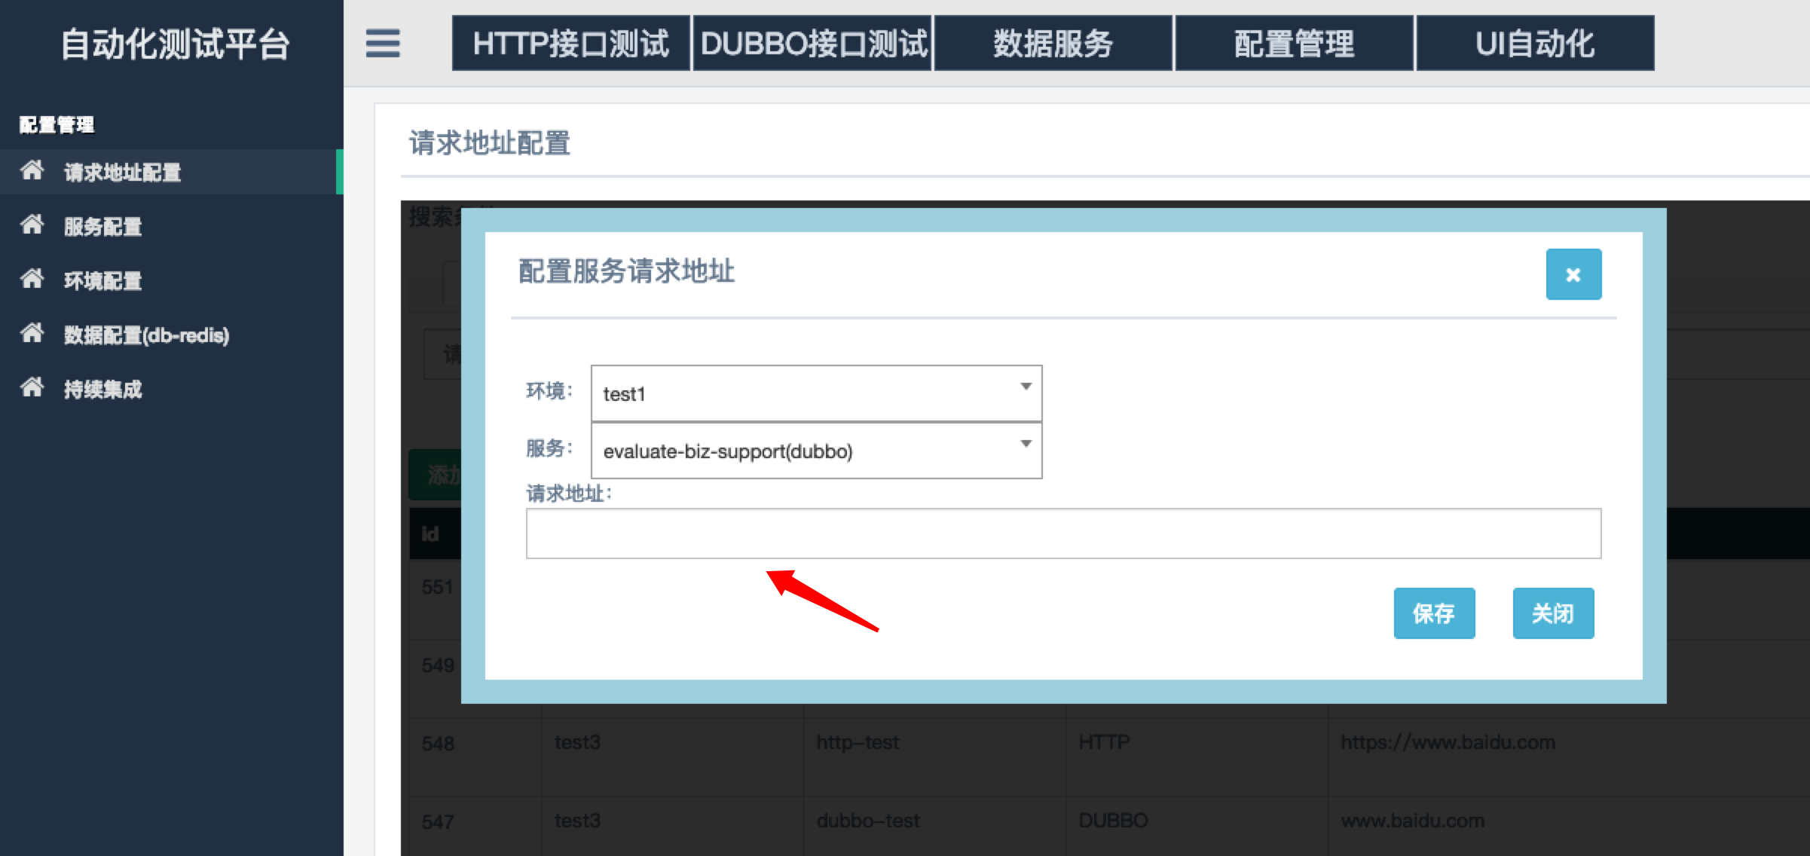Expand the 服务 dropdown showing evaluate-biz-support(dubbo)

(x=816, y=451)
